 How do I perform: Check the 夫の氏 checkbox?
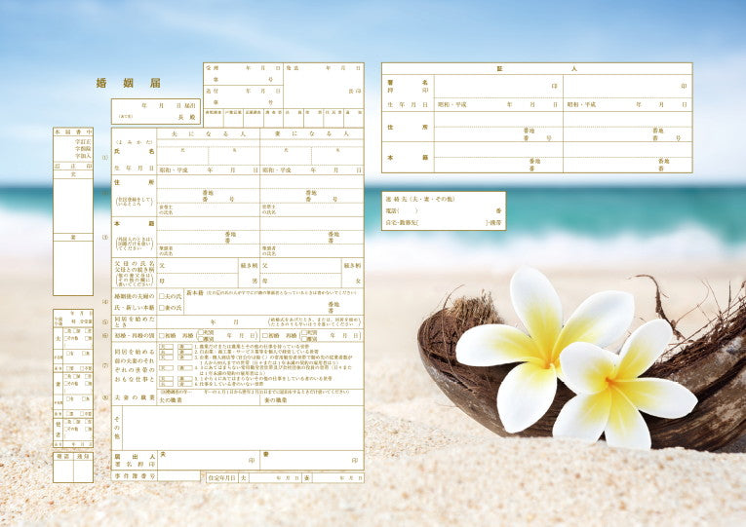[x=161, y=295]
